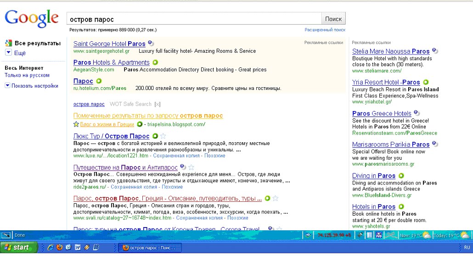Click the red IP address in the status bar
This screenshot has width=473, height=256.
[x=334, y=235]
